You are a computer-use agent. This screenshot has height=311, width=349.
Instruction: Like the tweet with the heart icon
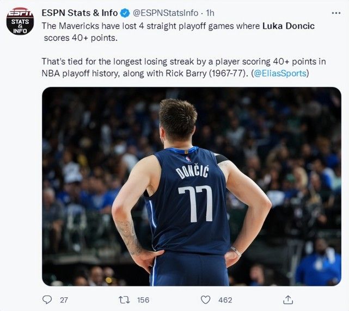tap(205, 300)
